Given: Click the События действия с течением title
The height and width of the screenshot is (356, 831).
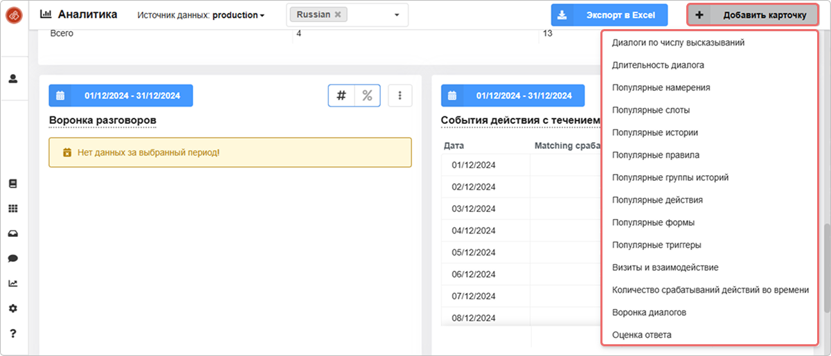Looking at the screenshot, I should click(x=520, y=121).
